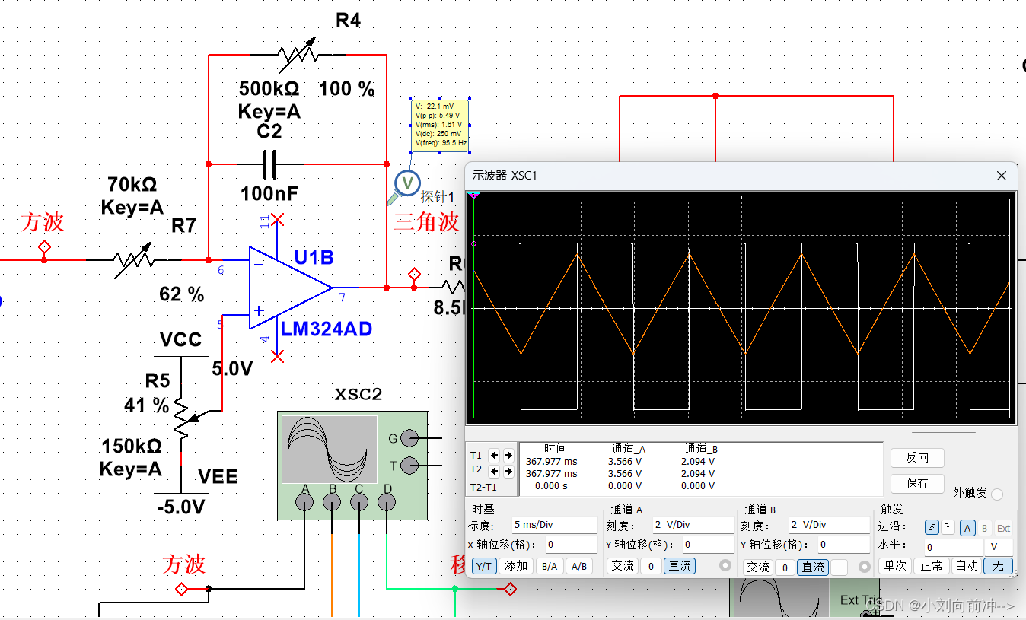Choose 正常 normal trigger mode
The image size is (1026, 620).
(x=932, y=565)
